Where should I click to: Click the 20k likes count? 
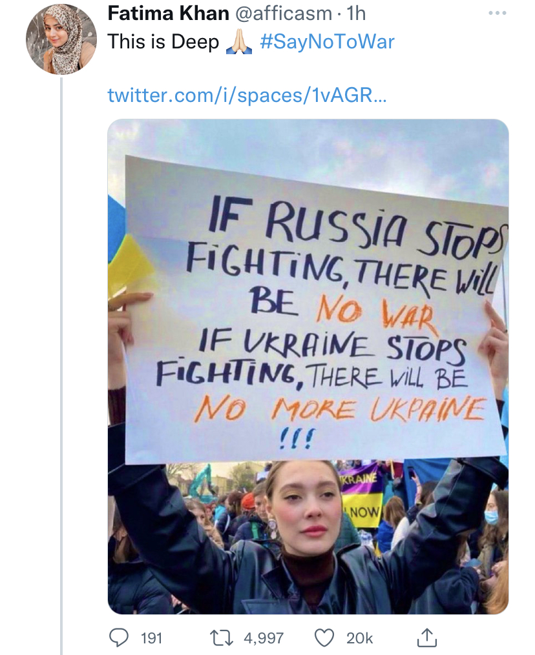[359, 638]
